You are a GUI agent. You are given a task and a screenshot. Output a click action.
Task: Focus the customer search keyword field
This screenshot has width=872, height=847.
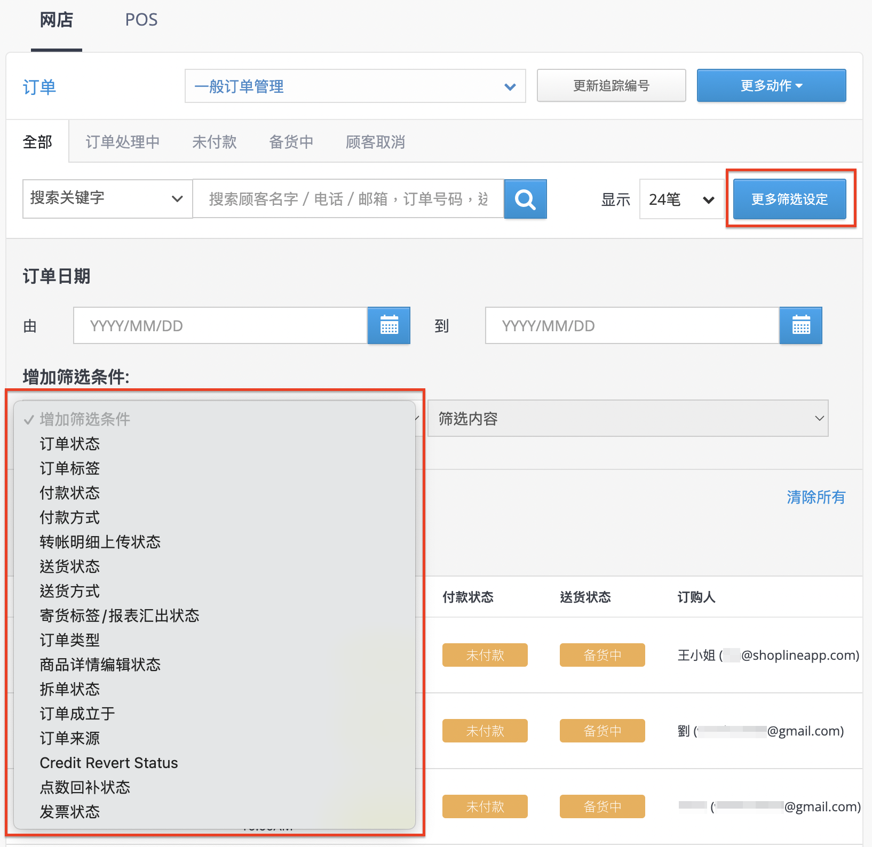coord(348,199)
